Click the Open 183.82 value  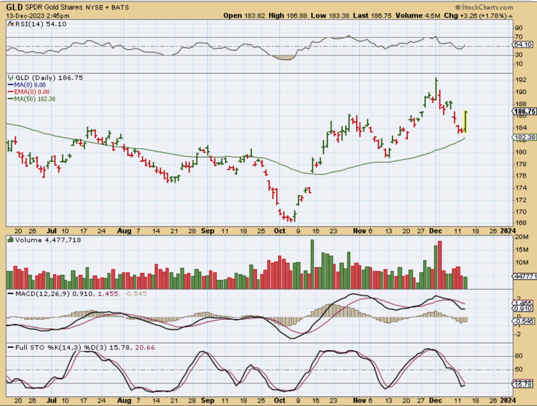point(244,16)
